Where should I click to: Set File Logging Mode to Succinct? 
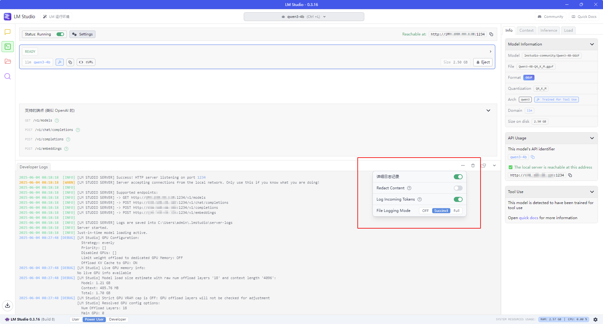tap(441, 211)
